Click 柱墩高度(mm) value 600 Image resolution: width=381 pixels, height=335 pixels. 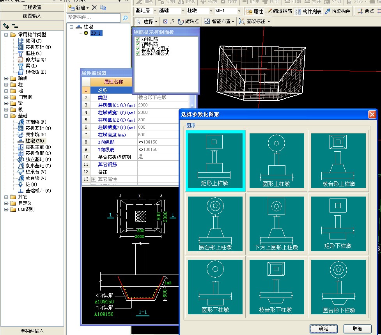(158, 135)
